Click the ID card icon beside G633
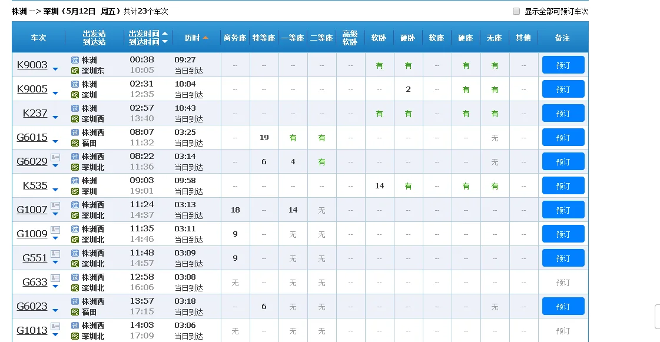660x342 pixels. [x=55, y=278]
